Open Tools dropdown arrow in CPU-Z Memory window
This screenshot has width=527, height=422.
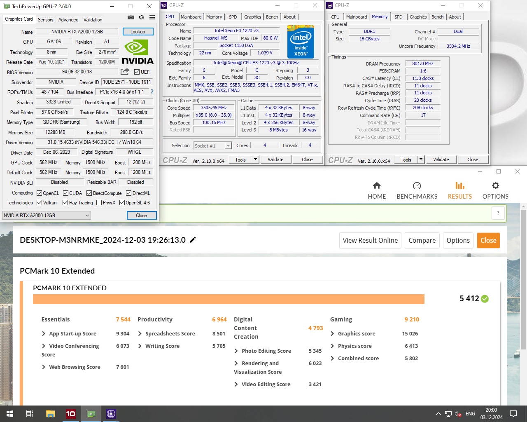click(x=421, y=159)
